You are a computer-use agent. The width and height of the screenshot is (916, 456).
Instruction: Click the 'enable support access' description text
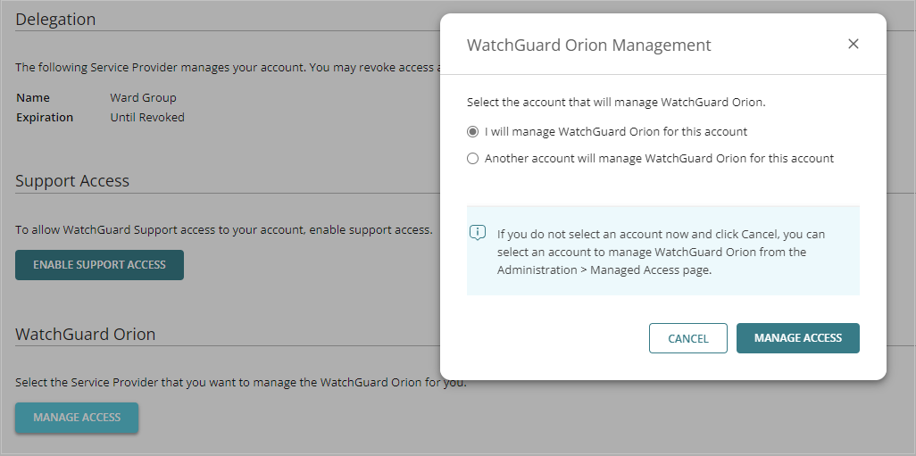point(223,229)
